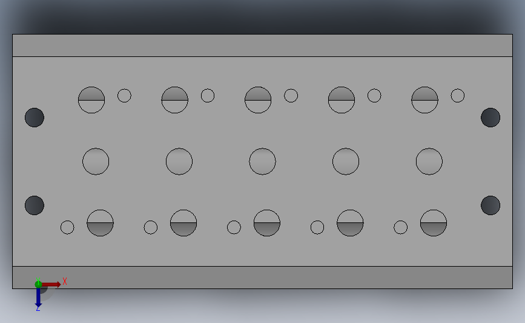Select the rightmost small hole in top row
This screenshot has width=525, height=323.
pyautogui.click(x=458, y=96)
